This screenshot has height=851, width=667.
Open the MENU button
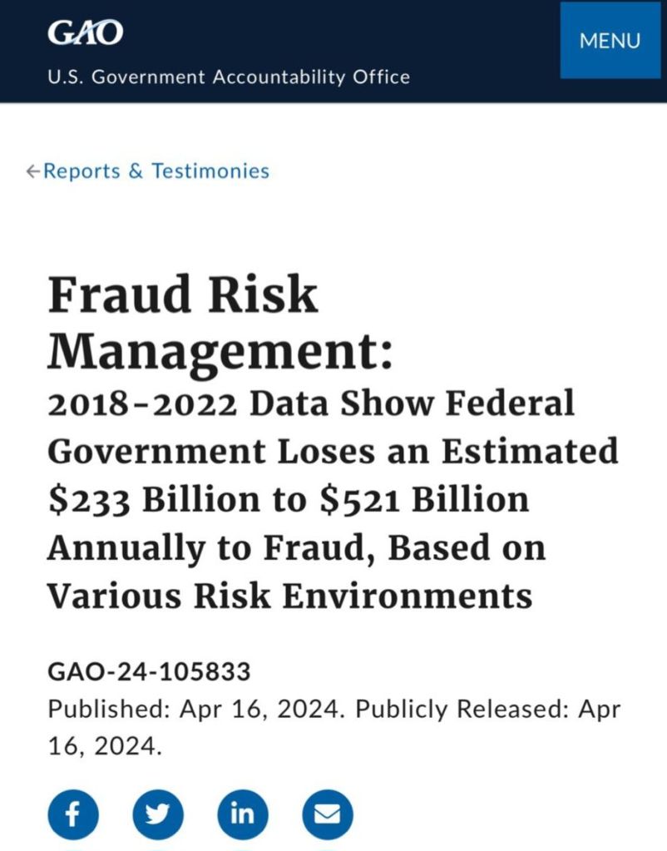pos(610,40)
